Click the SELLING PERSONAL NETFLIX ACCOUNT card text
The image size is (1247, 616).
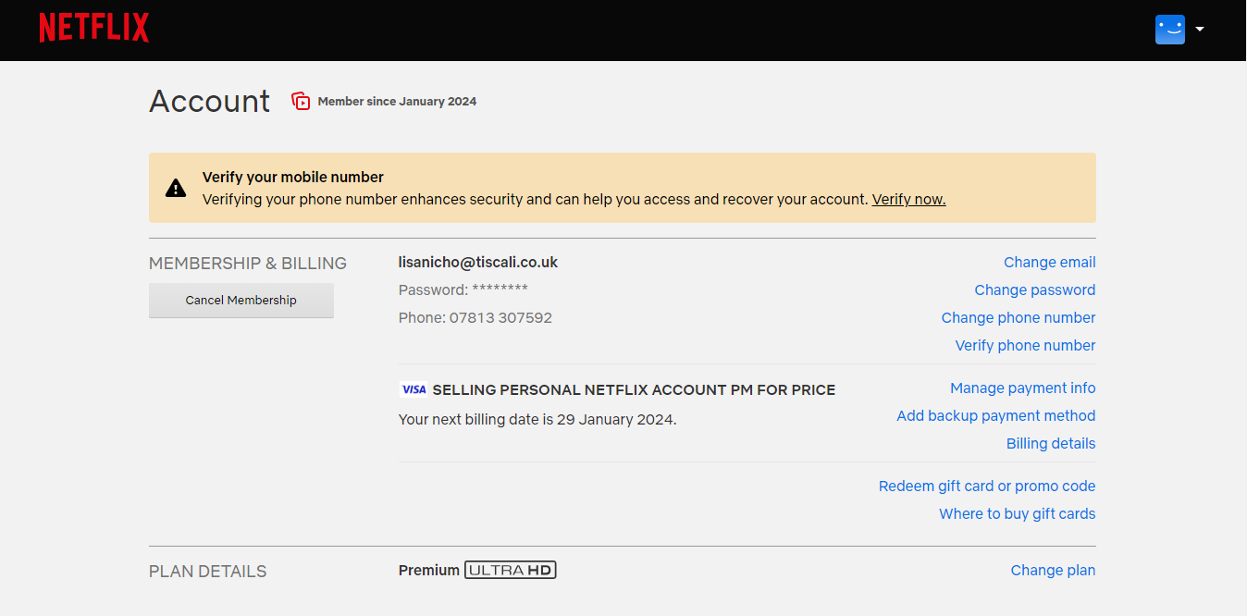[634, 390]
